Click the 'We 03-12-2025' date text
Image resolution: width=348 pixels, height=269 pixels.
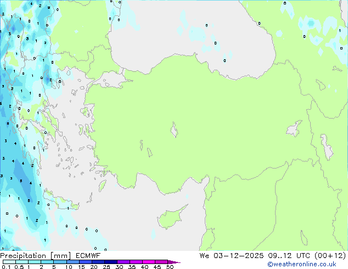tap(232, 256)
